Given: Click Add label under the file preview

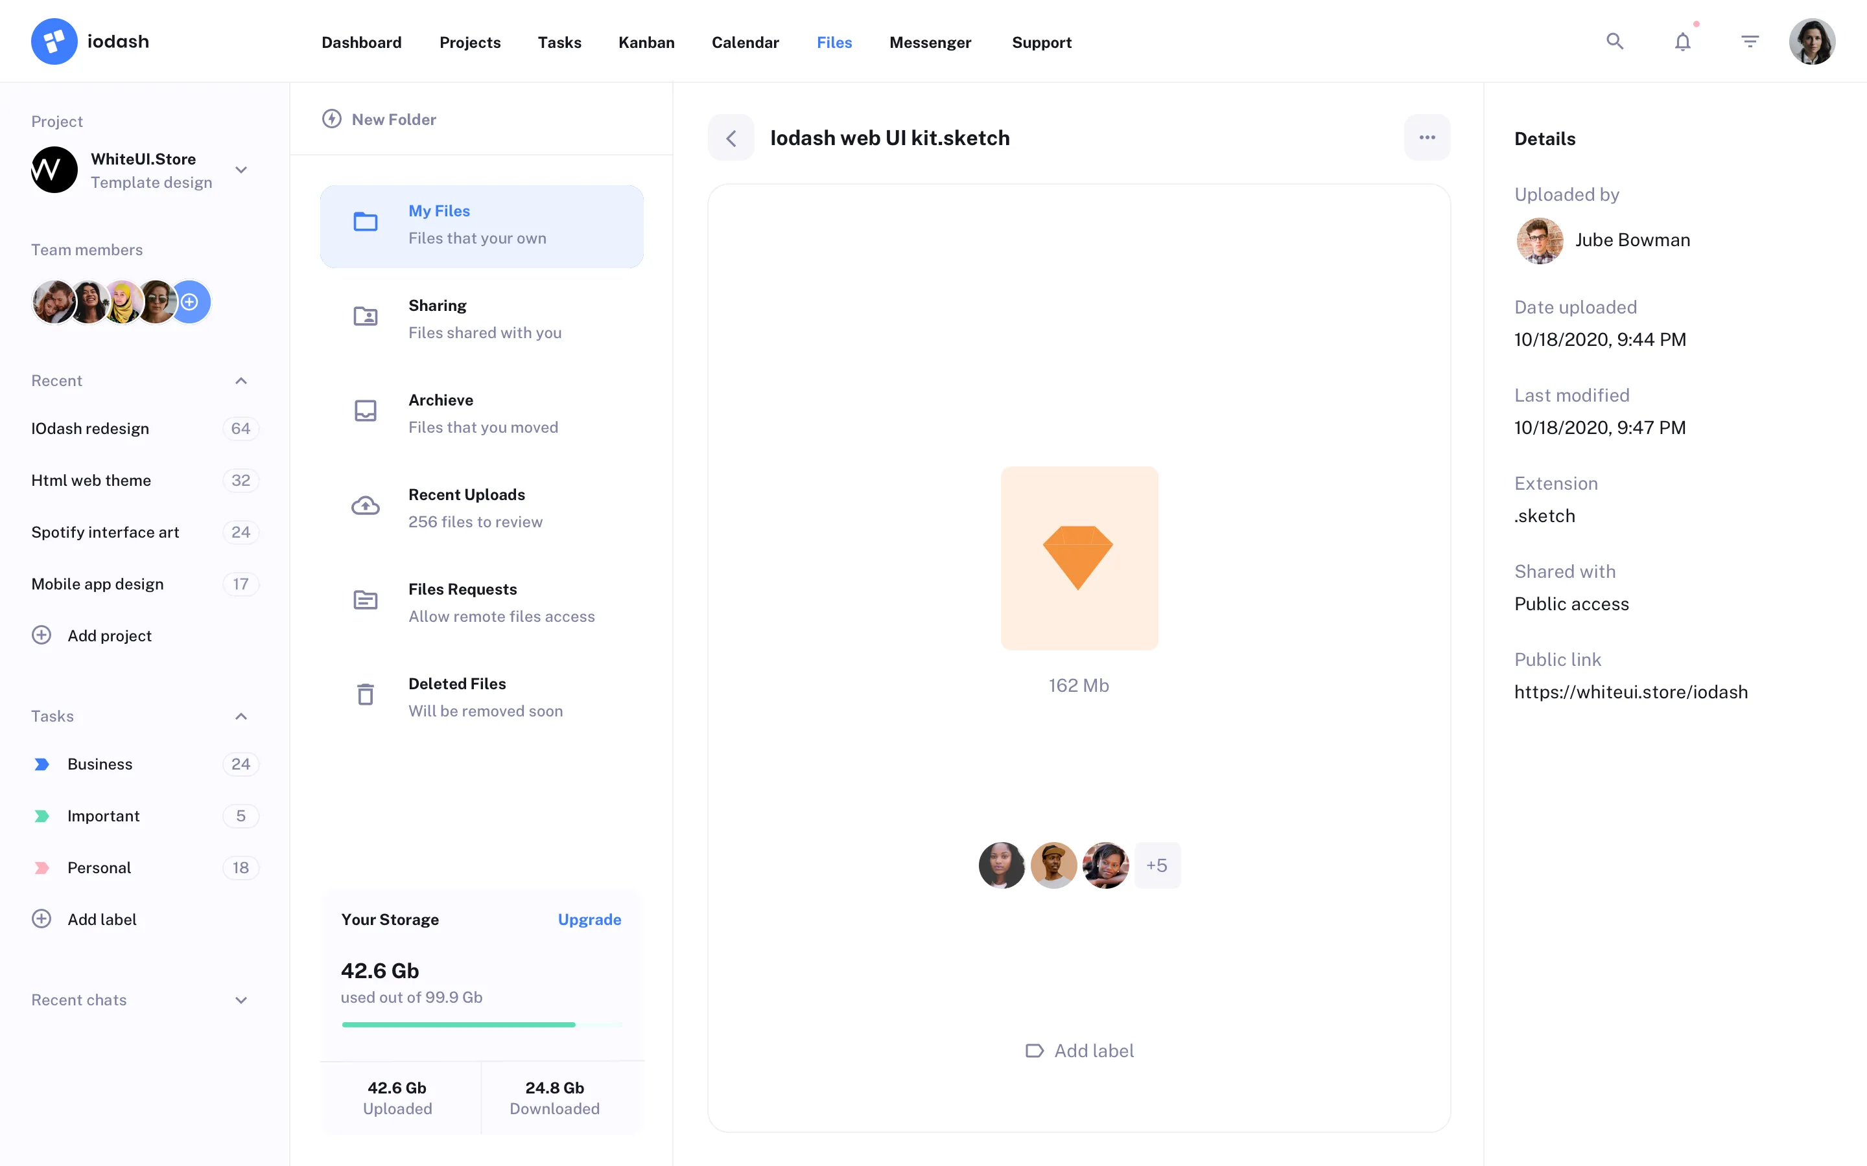Looking at the screenshot, I should coord(1079,1050).
